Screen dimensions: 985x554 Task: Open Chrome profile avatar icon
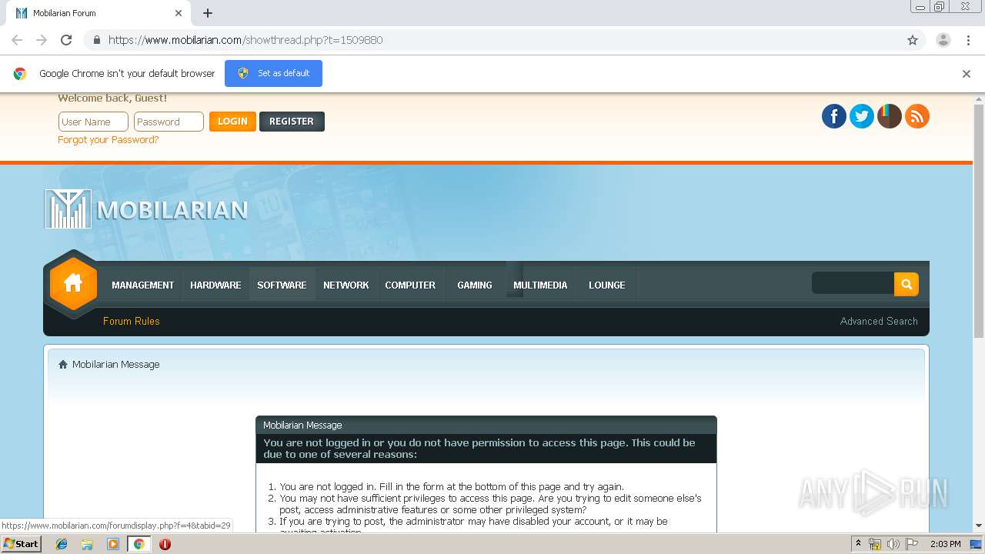tap(943, 40)
